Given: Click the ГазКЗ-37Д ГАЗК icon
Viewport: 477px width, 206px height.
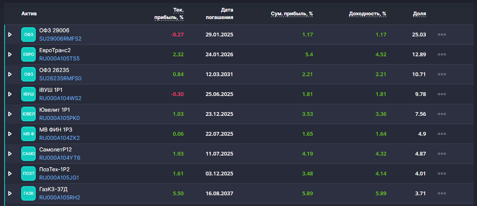Looking at the screenshot, I should pyautogui.click(x=28, y=193).
